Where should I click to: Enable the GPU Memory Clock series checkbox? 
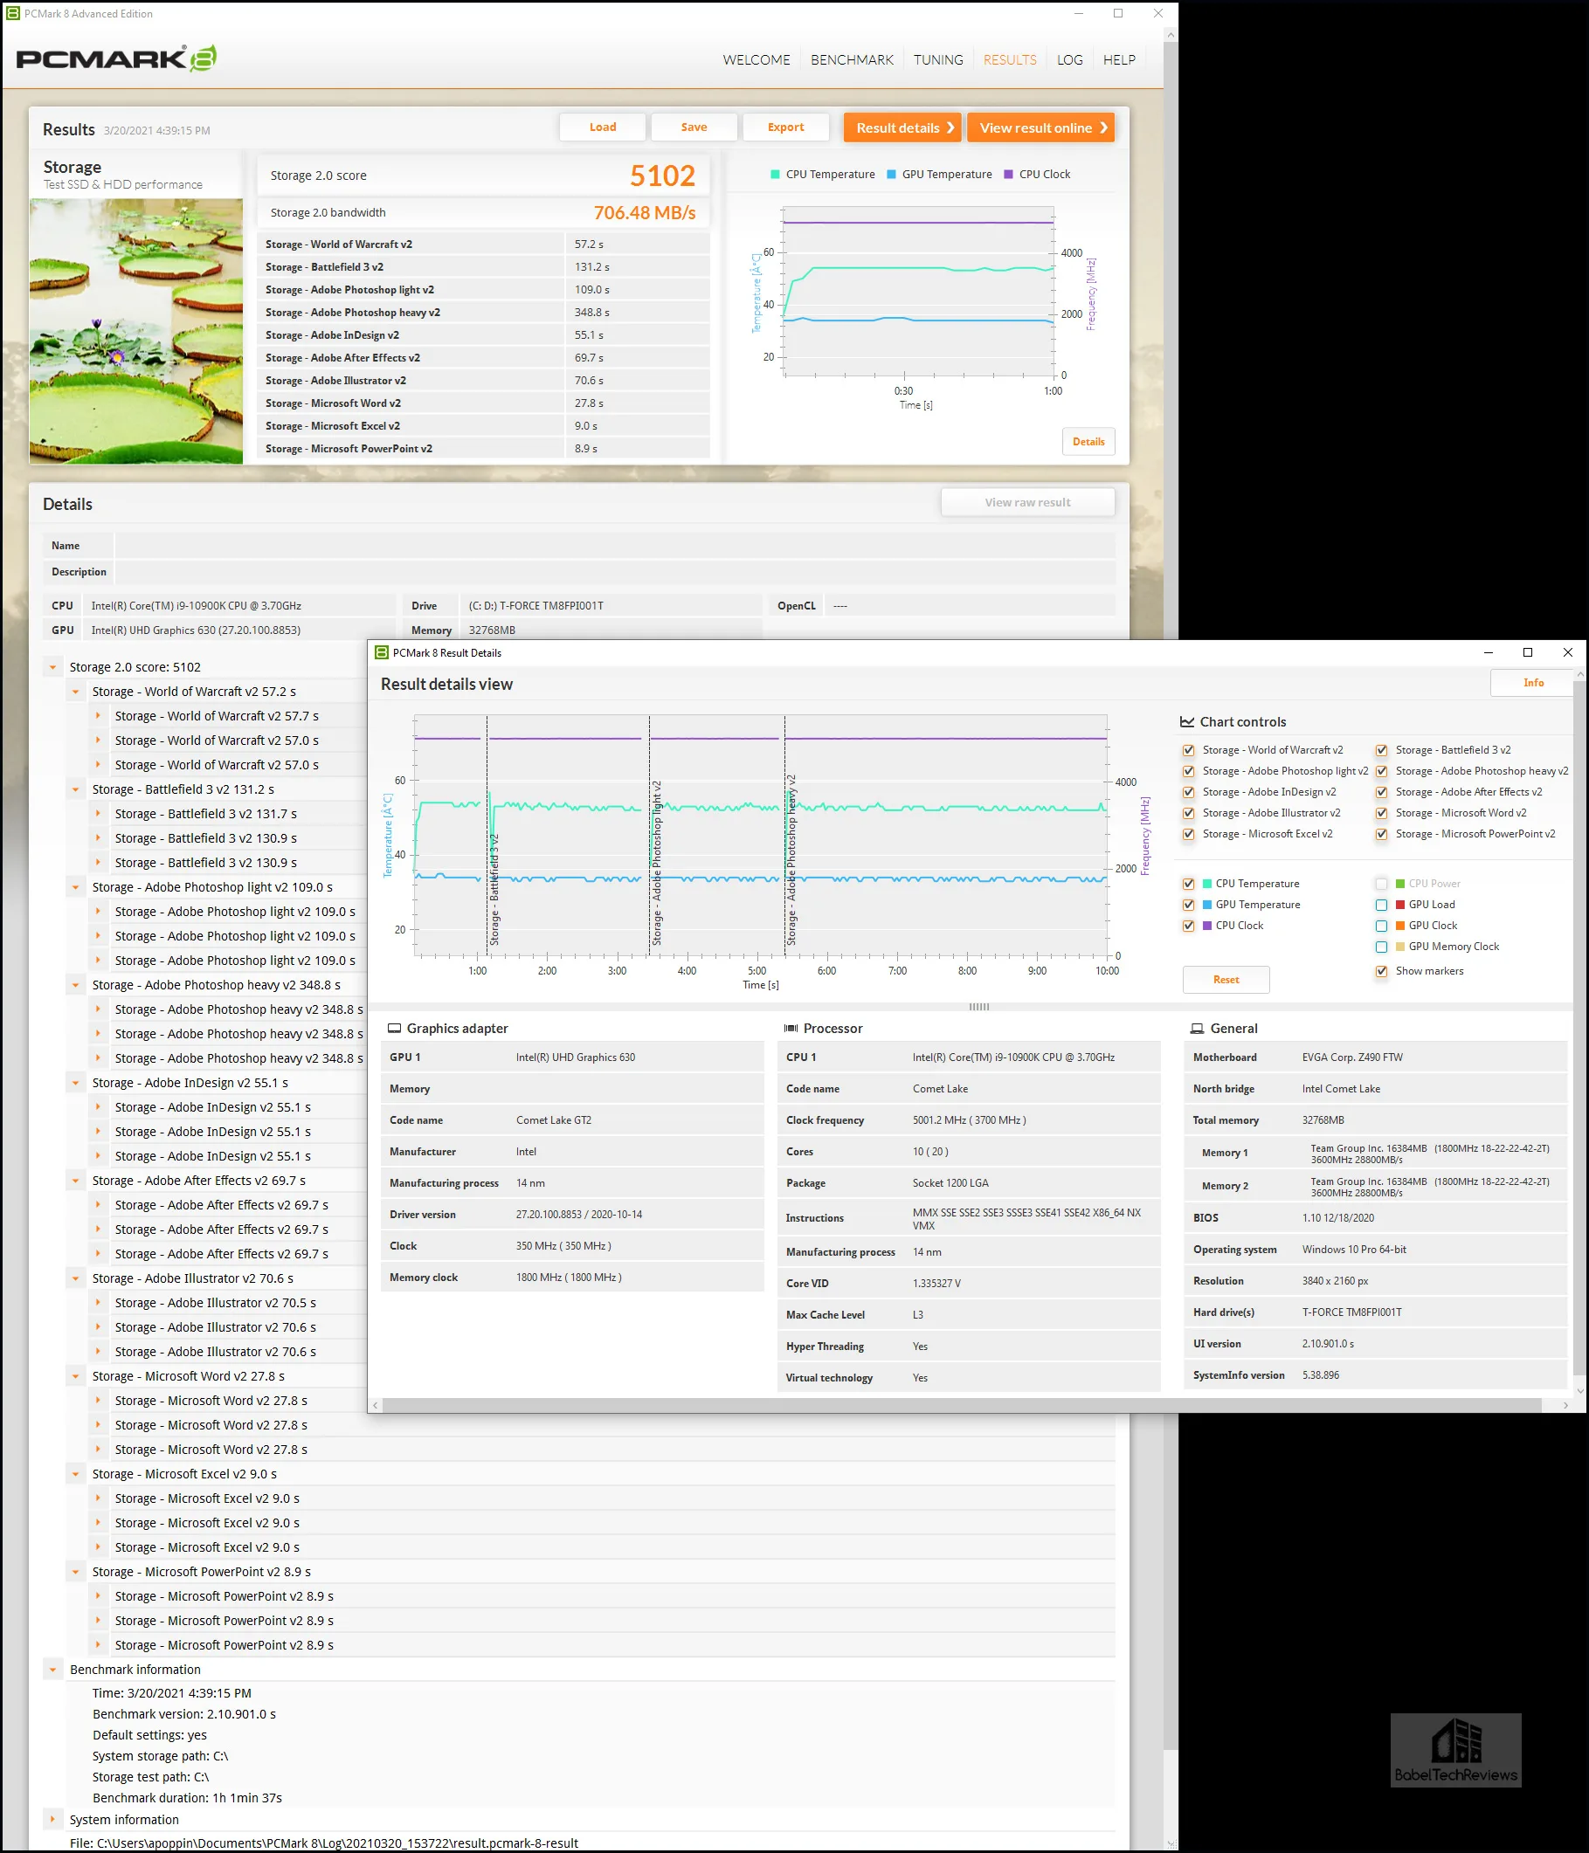1381,947
